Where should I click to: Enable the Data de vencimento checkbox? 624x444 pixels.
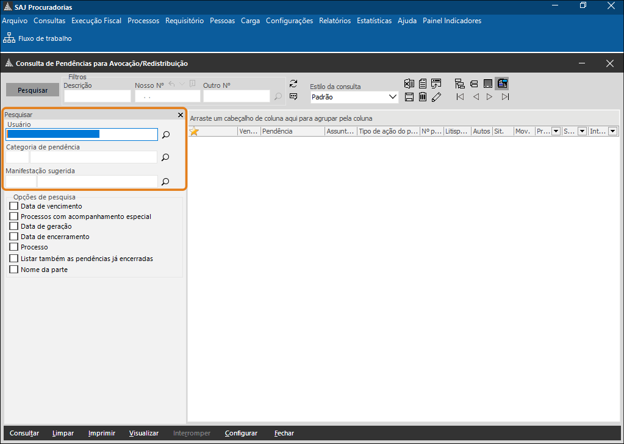point(14,206)
